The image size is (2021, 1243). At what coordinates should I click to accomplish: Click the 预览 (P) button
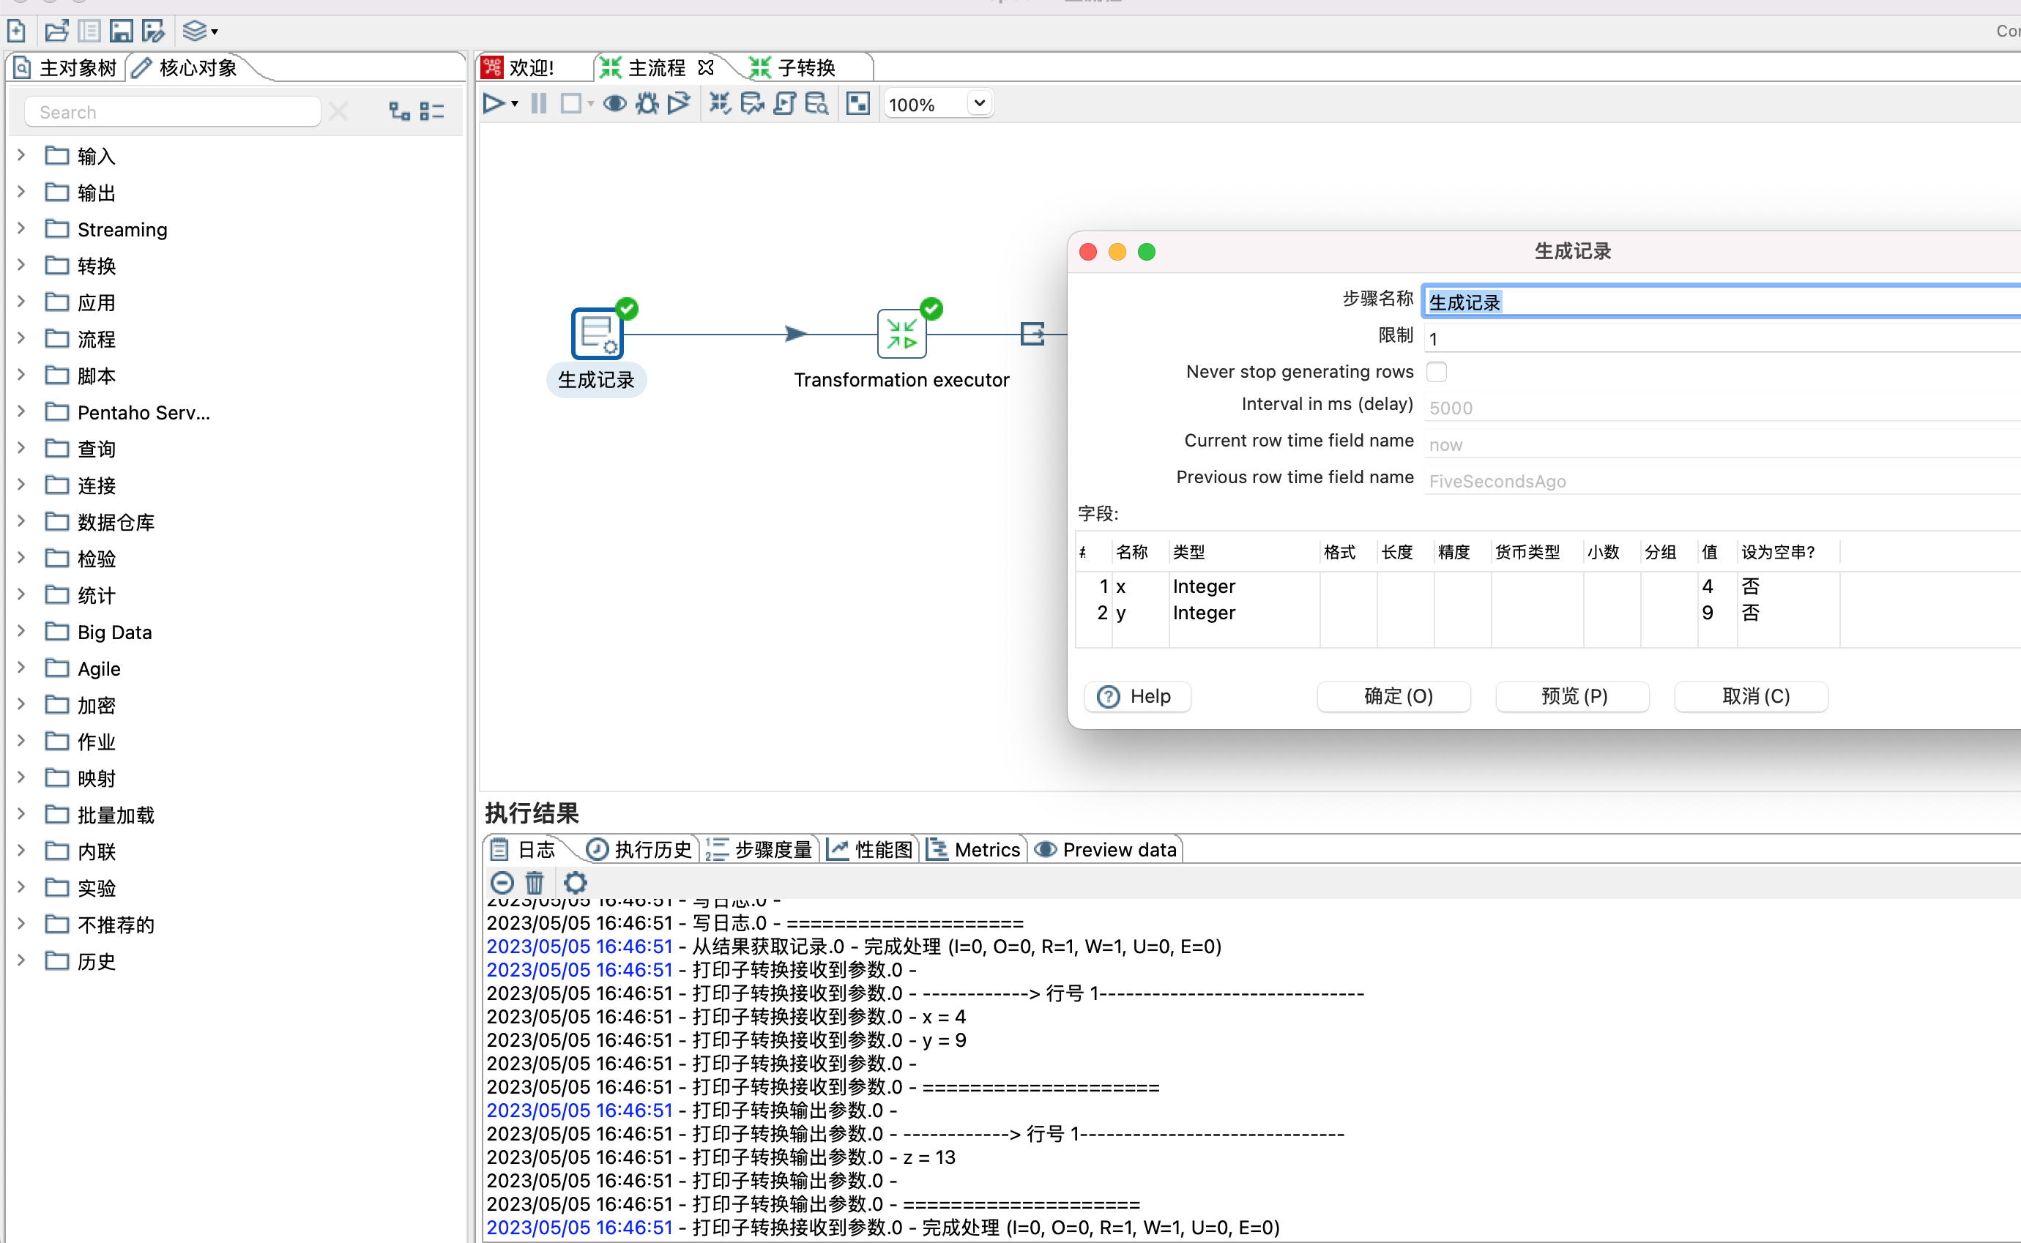1573,696
